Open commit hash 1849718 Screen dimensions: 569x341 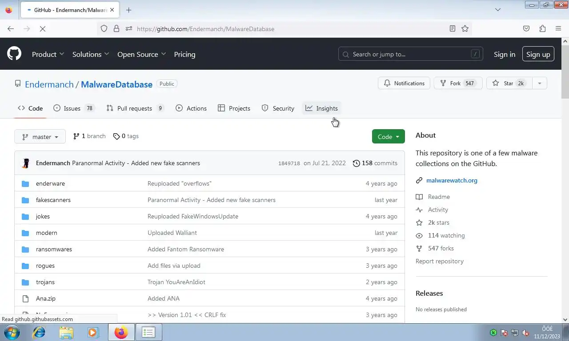pos(289,163)
